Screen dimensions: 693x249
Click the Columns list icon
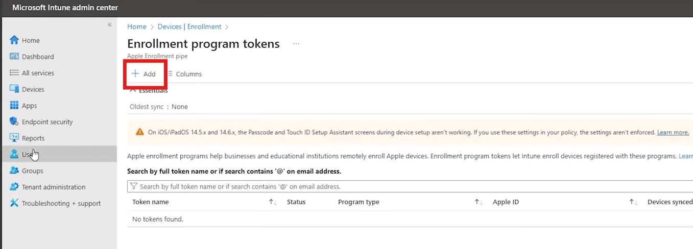coord(170,73)
